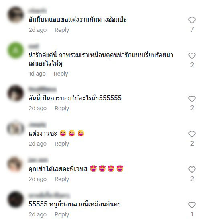Reply to the first comment at top

62,30
